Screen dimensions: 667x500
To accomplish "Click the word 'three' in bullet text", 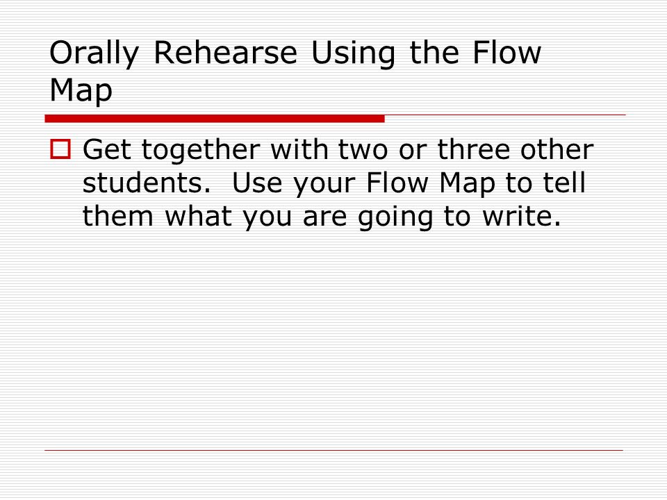I will pos(474,150).
